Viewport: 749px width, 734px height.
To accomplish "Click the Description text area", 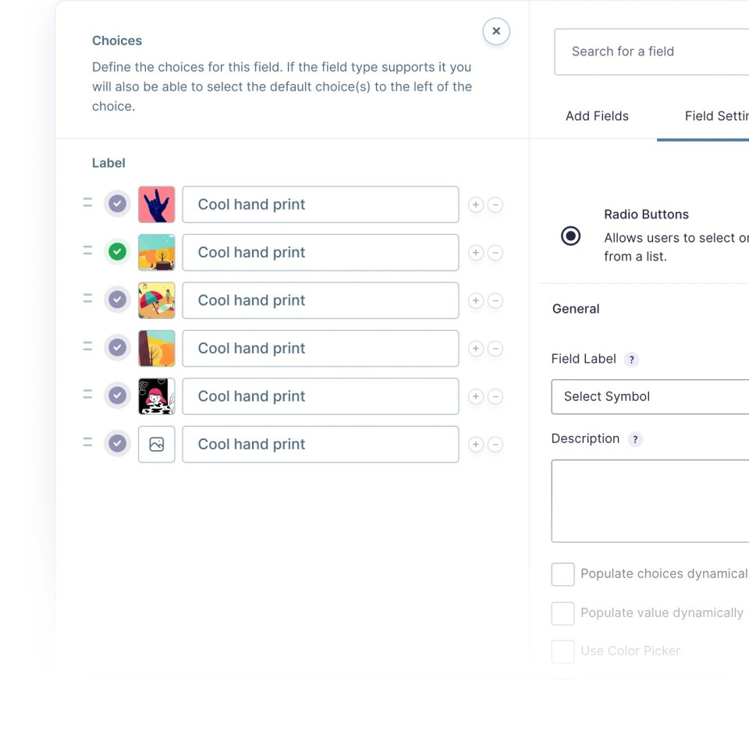I will (651, 501).
